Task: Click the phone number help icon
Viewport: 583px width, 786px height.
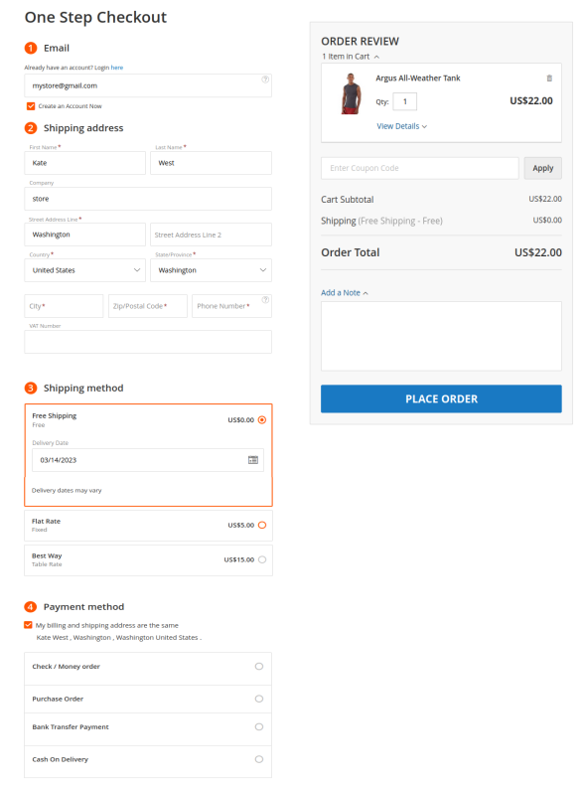Action: tap(265, 300)
